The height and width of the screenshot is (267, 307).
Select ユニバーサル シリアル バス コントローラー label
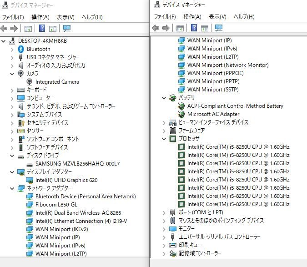219,237
